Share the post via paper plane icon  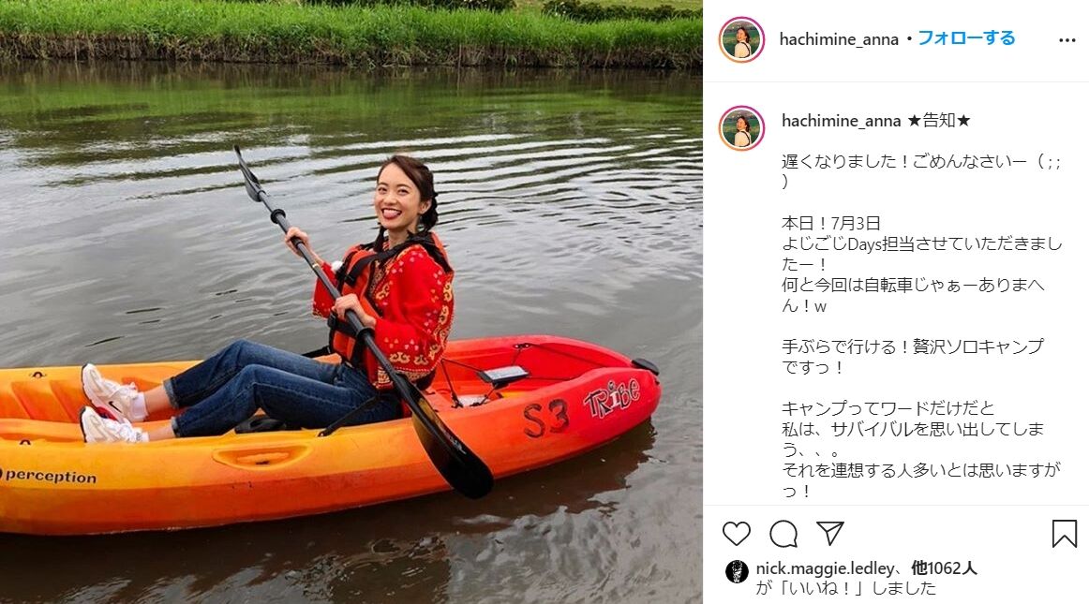[x=830, y=533]
